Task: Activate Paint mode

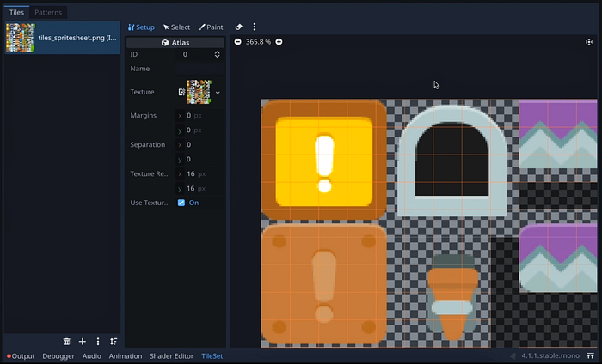Action: click(211, 27)
